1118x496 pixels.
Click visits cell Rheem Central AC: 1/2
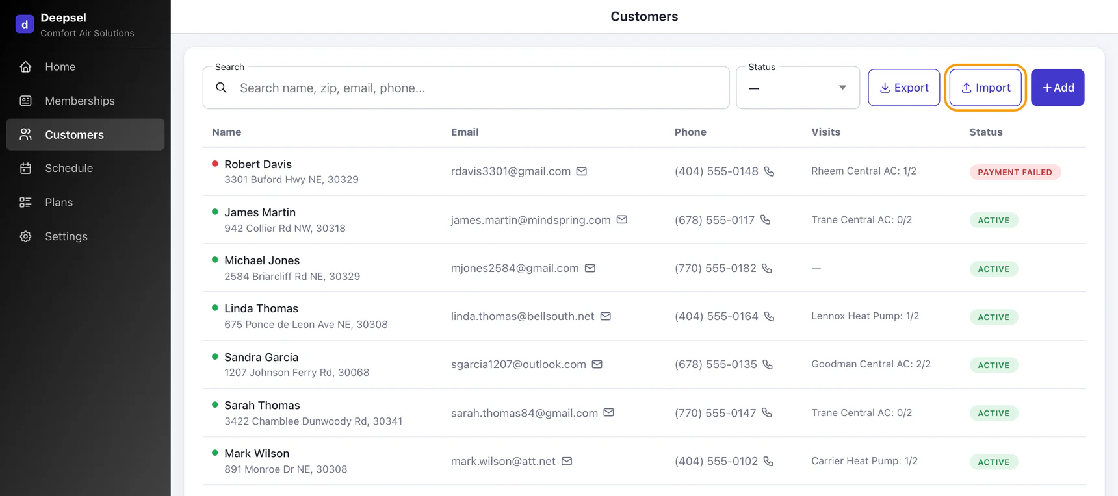coord(864,171)
